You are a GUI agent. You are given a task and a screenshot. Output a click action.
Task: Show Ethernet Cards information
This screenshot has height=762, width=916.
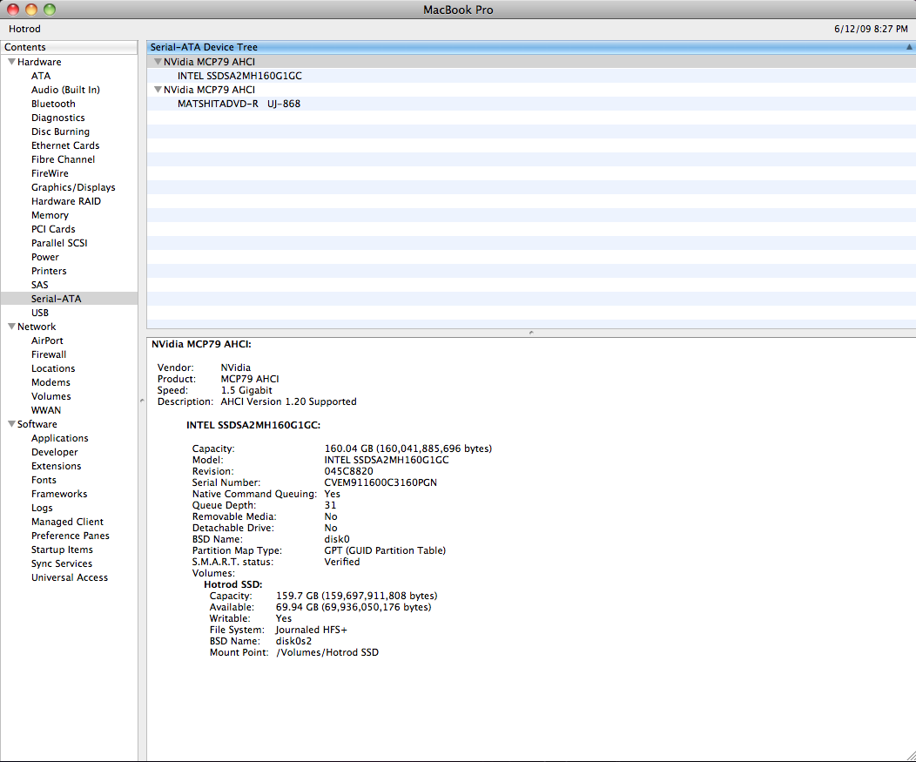[x=64, y=145]
